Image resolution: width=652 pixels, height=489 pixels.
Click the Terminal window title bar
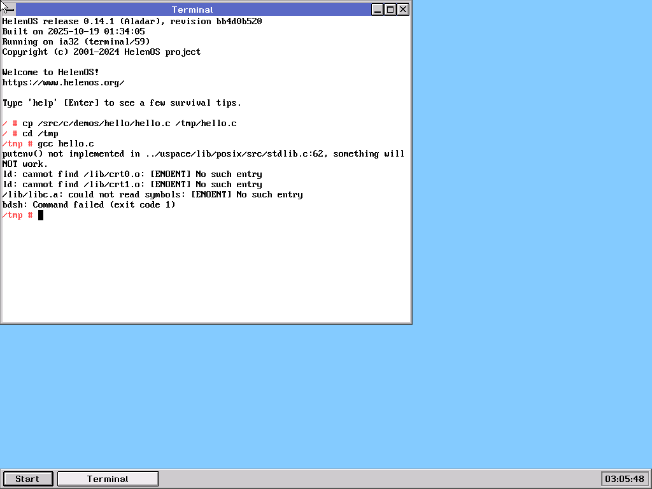click(x=192, y=10)
